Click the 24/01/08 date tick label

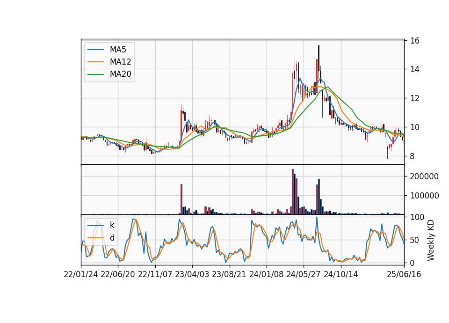267,274
